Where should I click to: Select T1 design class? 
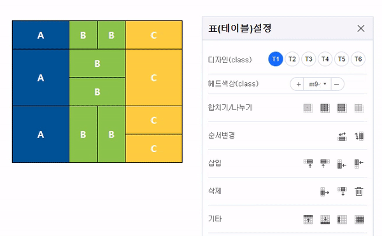(276, 59)
